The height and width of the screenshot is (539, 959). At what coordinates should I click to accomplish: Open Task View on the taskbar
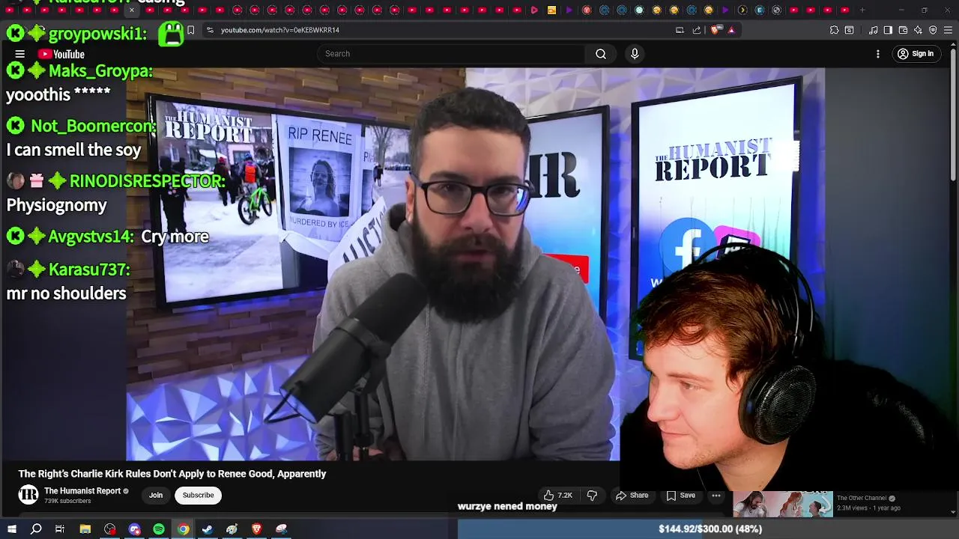(60, 529)
